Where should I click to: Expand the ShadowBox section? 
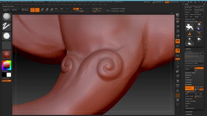click(x=189, y=80)
